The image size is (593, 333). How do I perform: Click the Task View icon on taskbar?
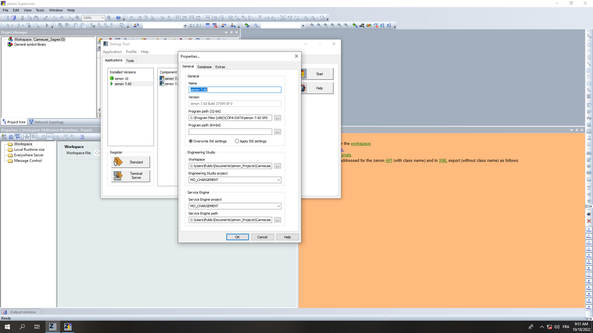pos(37,327)
